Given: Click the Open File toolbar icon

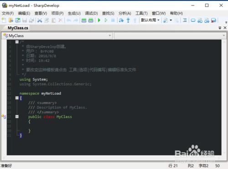Looking at the screenshot, I should point(11,20).
